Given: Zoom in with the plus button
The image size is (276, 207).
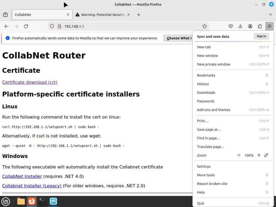Looking at the screenshot, I should 259,155.
